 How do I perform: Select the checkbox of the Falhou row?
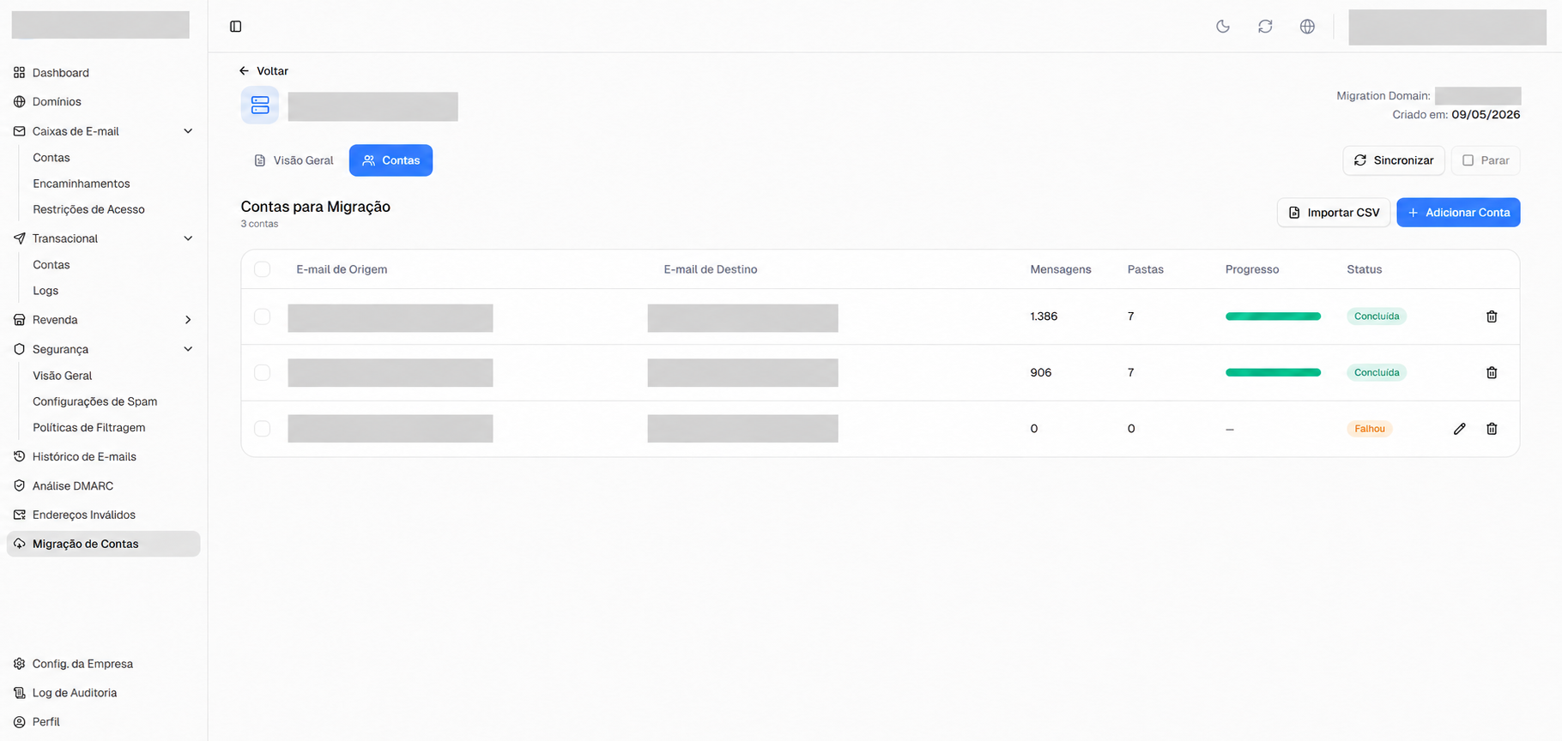point(263,429)
